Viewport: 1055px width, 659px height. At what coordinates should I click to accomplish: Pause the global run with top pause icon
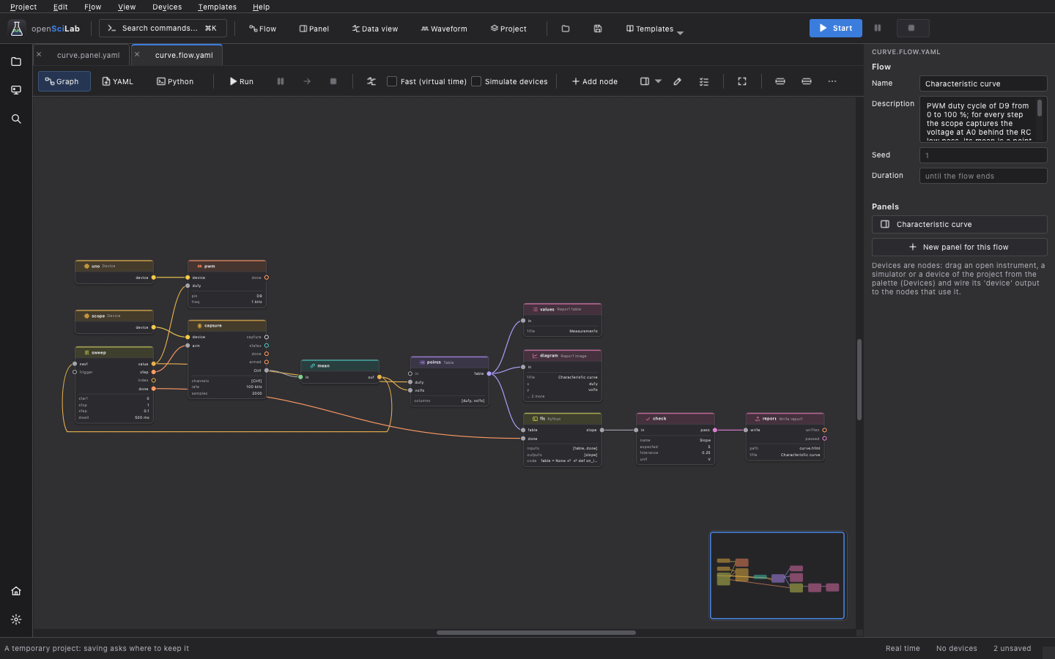coord(878,28)
